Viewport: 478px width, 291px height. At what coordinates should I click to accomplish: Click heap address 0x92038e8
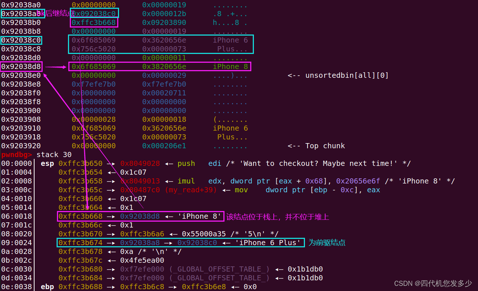21,84
